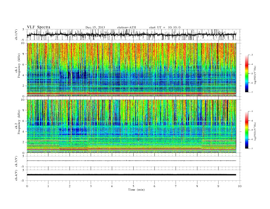Image resolution: width=270 pixels, height=209 pixels.
Task: Click time axis tick label "7"
Action: [176, 186]
